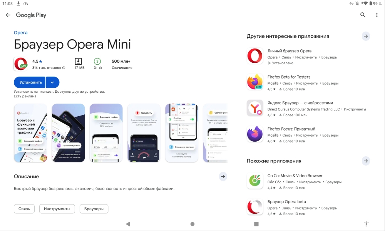385x231 pixels.
Task: Select the Связь category chip
Action: click(24, 209)
